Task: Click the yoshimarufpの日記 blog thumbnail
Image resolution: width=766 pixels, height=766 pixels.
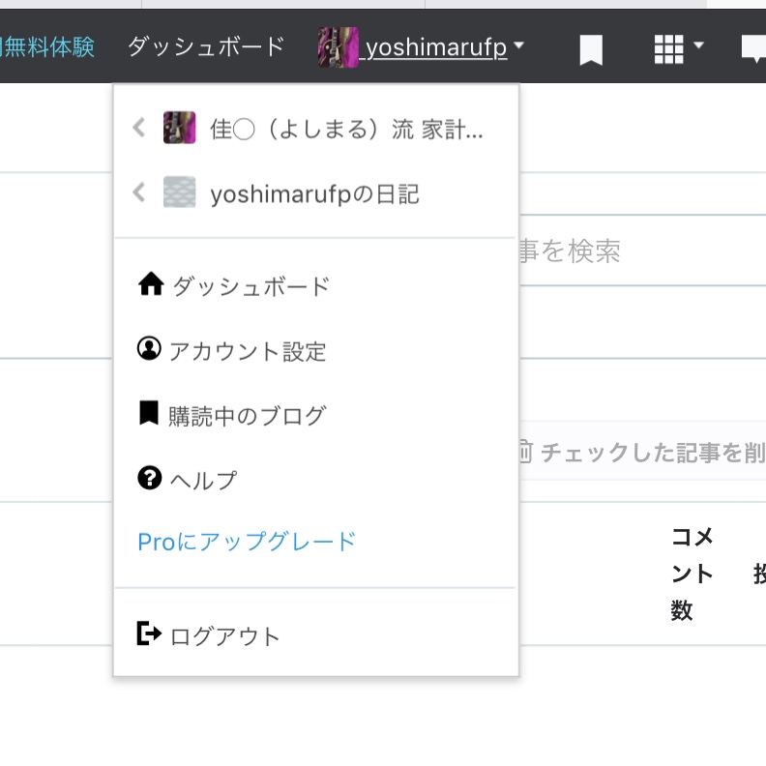Action: click(179, 192)
